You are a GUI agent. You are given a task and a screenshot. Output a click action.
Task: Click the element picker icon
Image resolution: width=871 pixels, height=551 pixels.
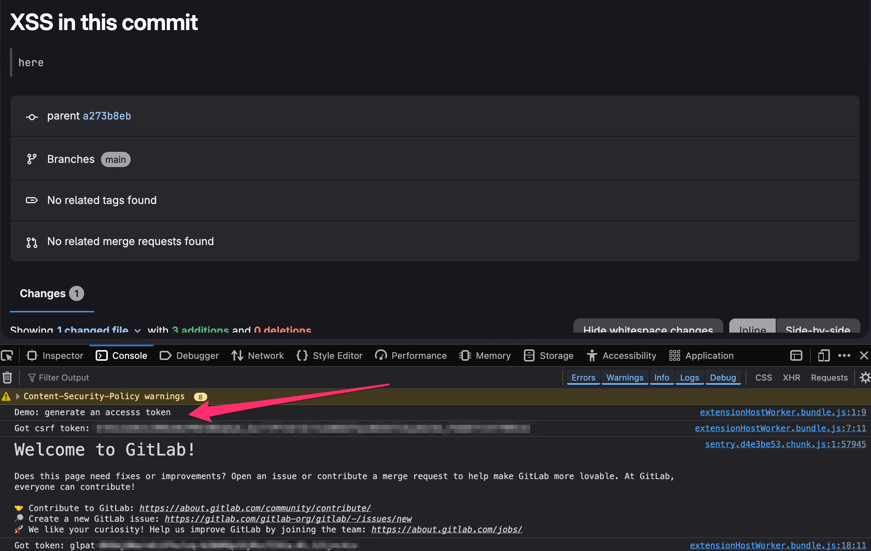coord(8,356)
